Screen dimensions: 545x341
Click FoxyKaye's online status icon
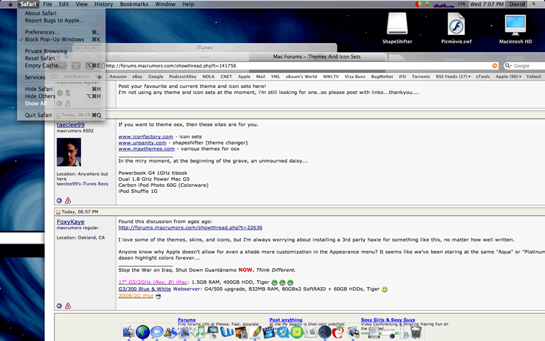[59, 306]
